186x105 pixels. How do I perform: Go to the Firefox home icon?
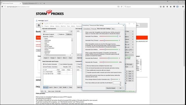point(171,7)
